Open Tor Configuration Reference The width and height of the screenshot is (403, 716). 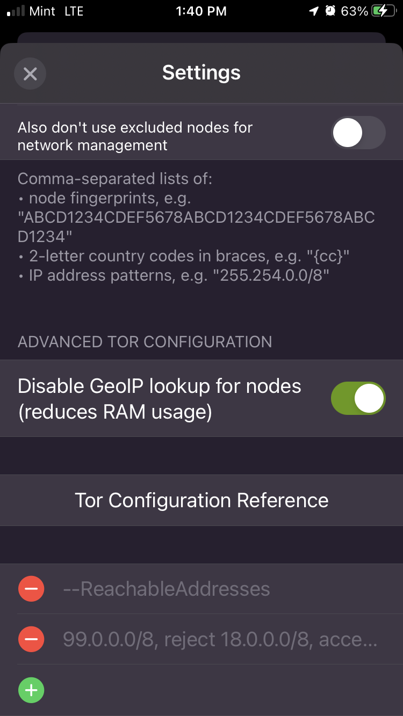[201, 500]
